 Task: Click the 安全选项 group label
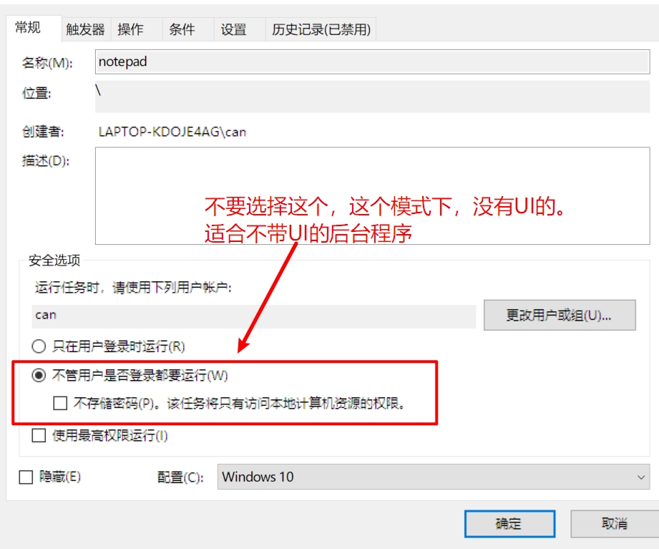54,261
